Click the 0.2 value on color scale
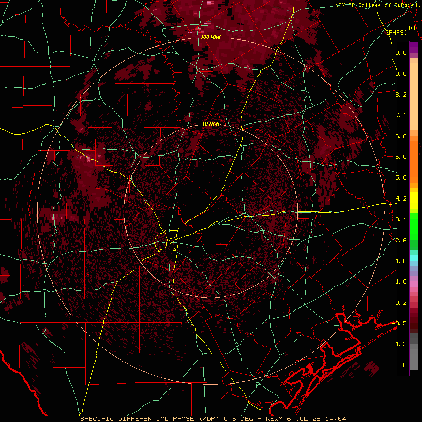The width and height of the screenshot is (422, 422). (x=401, y=303)
